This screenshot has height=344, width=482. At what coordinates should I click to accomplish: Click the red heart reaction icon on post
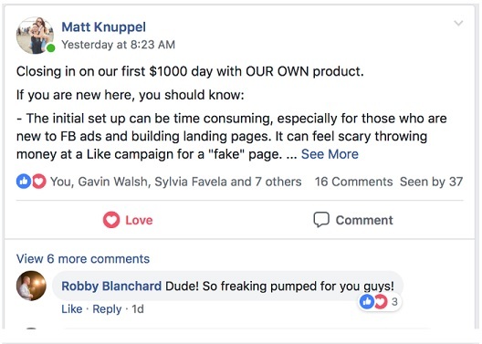pos(38,182)
